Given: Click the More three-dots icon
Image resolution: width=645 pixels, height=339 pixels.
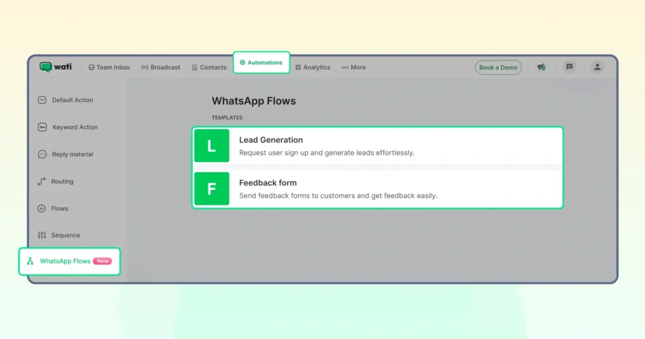Looking at the screenshot, I should pos(345,67).
